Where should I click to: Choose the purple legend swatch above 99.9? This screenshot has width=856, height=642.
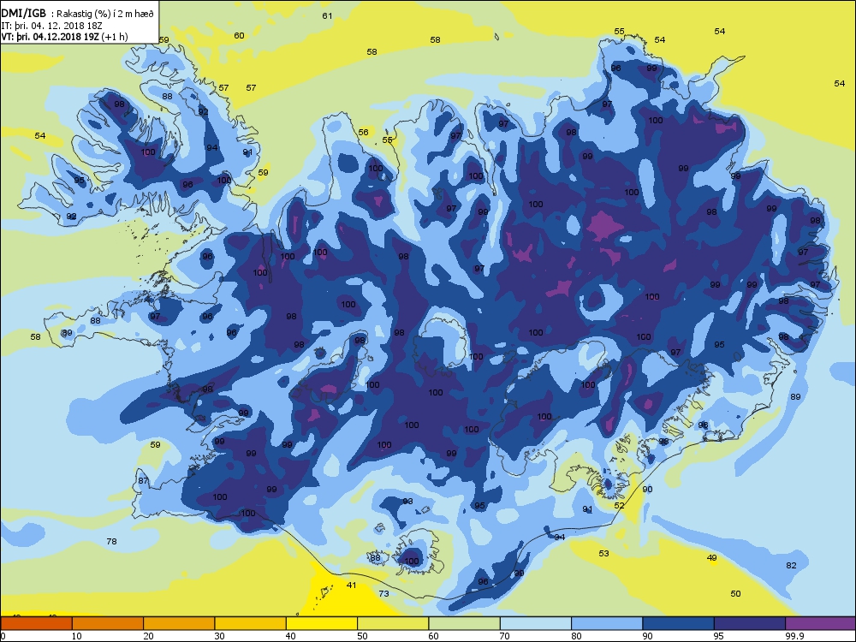820,623
